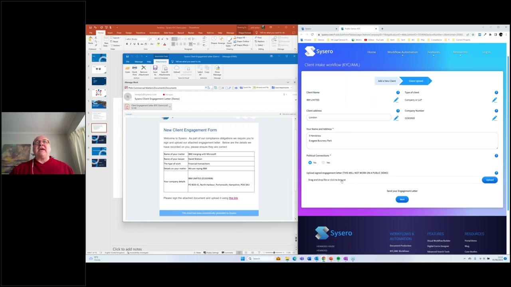
Task: Open PowerPoint Design tab
Action: pyautogui.click(x=129, y=33)
